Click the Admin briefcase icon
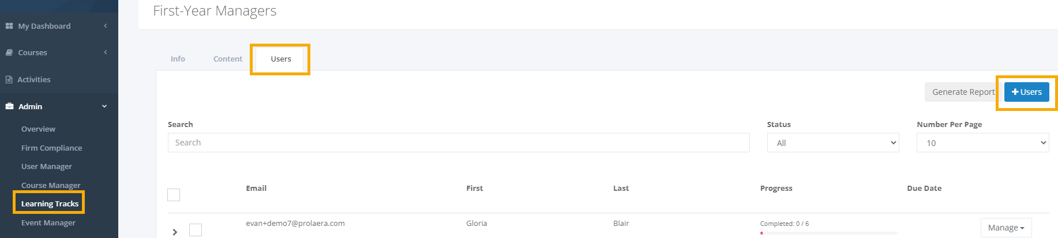The height and width of the screenshot is (238, 1058). point(9,106)
